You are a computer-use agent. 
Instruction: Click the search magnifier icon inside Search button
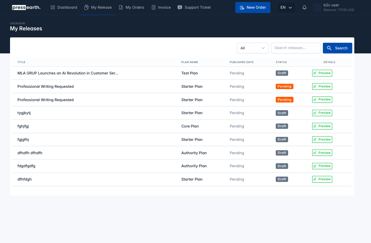(x=329, y=48)
